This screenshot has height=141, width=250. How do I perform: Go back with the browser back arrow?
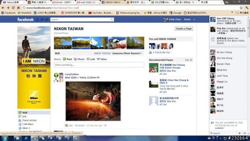[3, 8]
